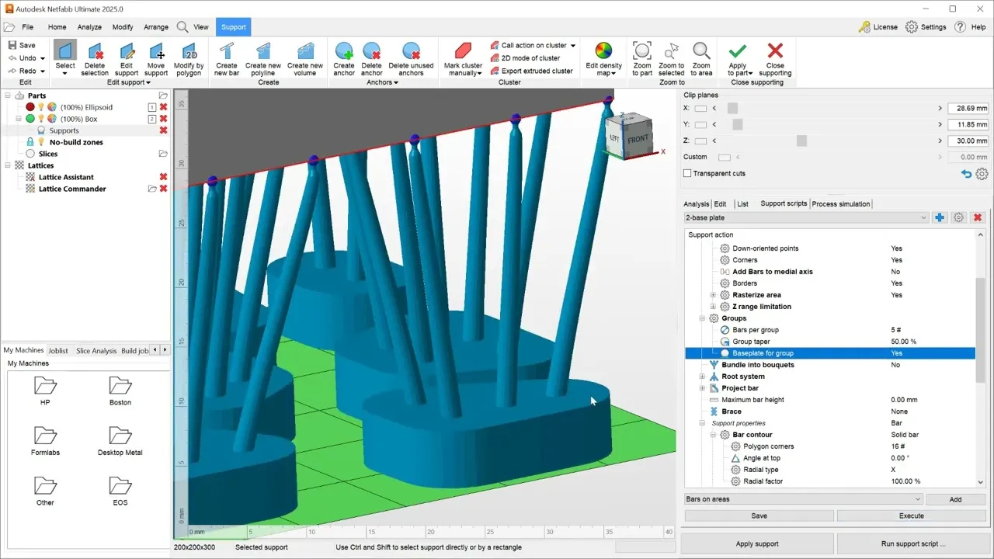
Task: Open the 2-base plate script dropdown
Action: click(806, 218)
